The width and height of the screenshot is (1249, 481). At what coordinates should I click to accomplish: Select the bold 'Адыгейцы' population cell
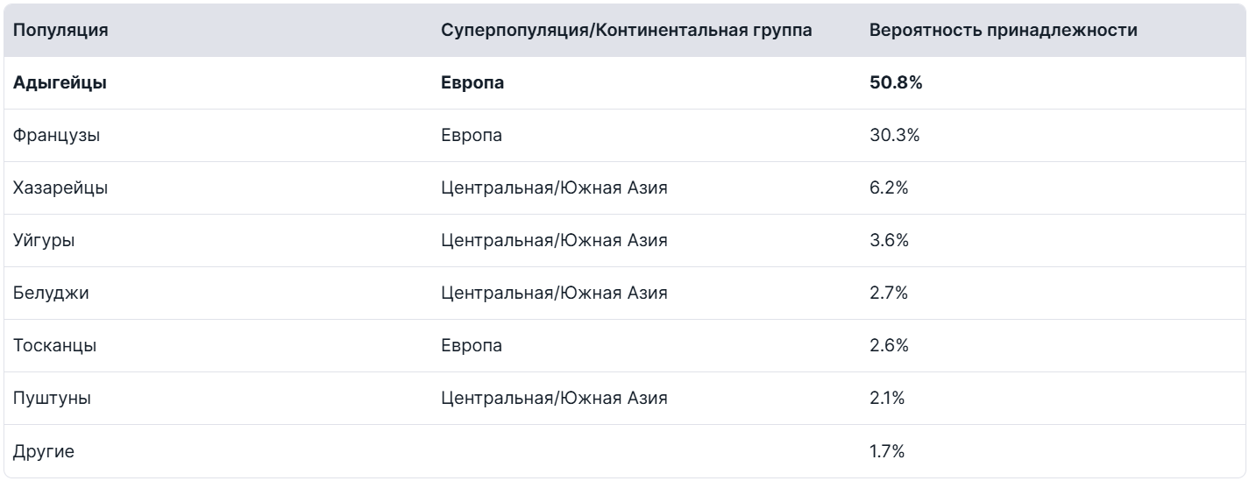click(60, 83)
